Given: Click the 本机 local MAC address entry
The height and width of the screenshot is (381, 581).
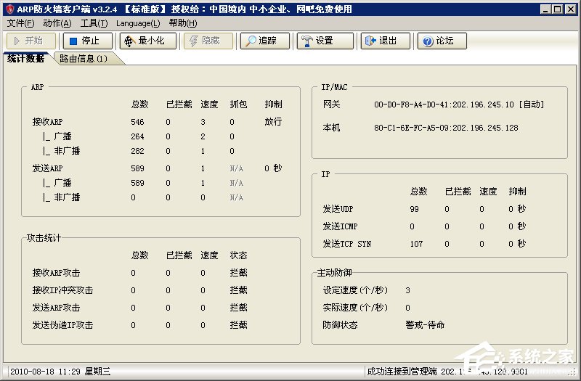Looking at the screenshot, I should click(446, 128).
